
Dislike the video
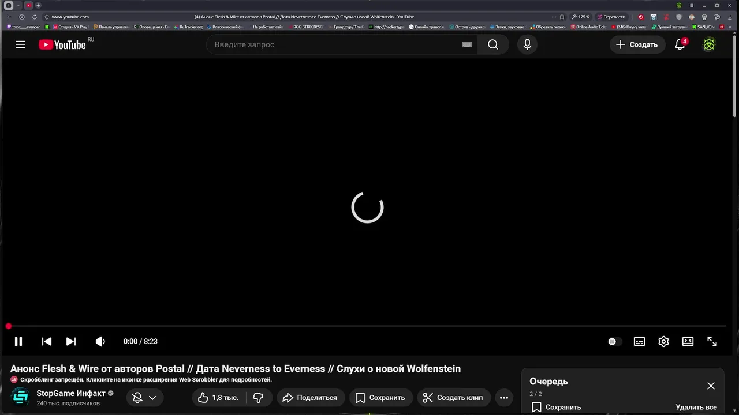[x=259, y=398]
